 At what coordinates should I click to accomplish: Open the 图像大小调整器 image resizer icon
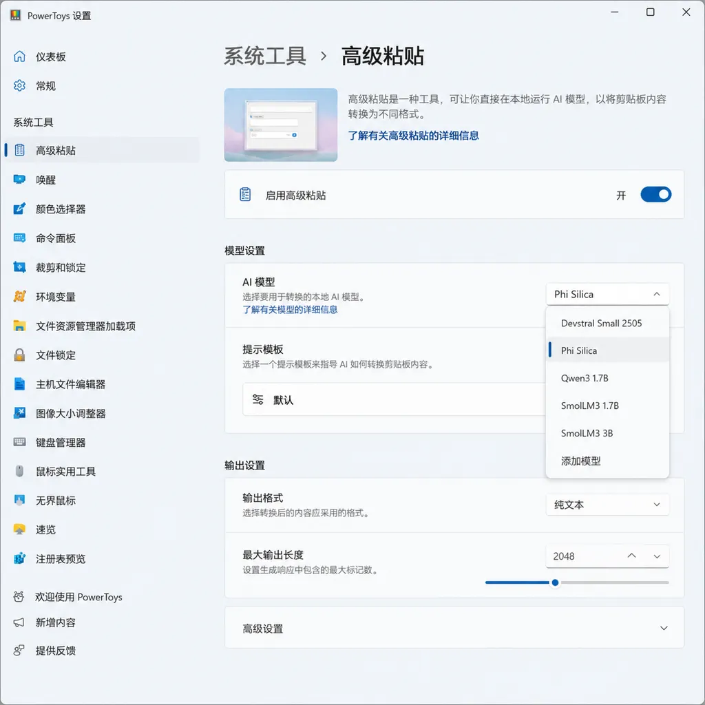point(19,413)
